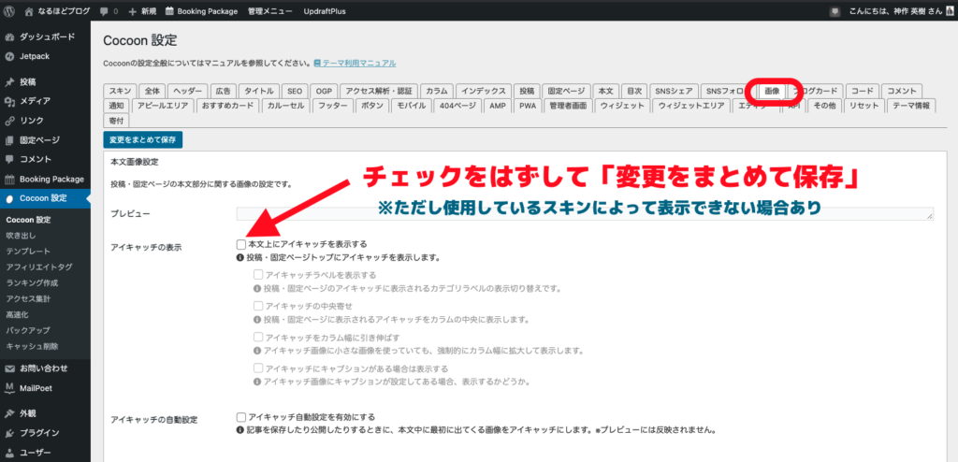Click the home icon beside なるほどブログ

pos(30,11)
